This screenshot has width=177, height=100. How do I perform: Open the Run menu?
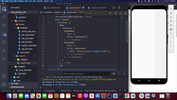click(34, 1)
